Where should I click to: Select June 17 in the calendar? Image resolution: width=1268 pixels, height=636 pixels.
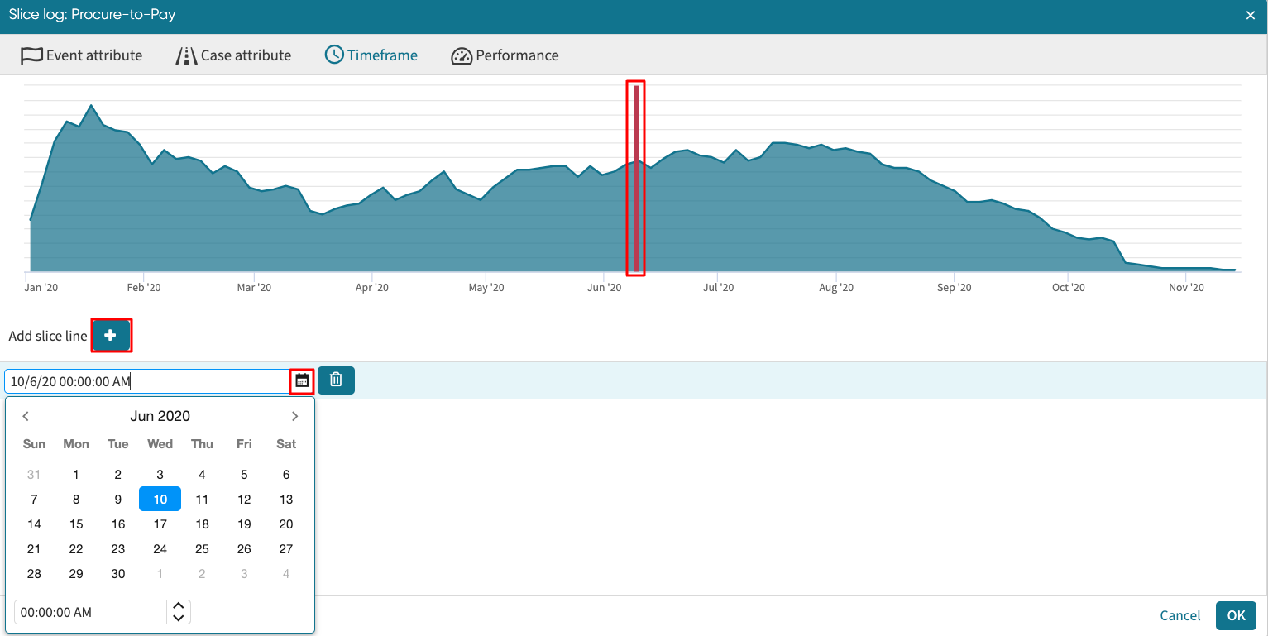[160, 524]
